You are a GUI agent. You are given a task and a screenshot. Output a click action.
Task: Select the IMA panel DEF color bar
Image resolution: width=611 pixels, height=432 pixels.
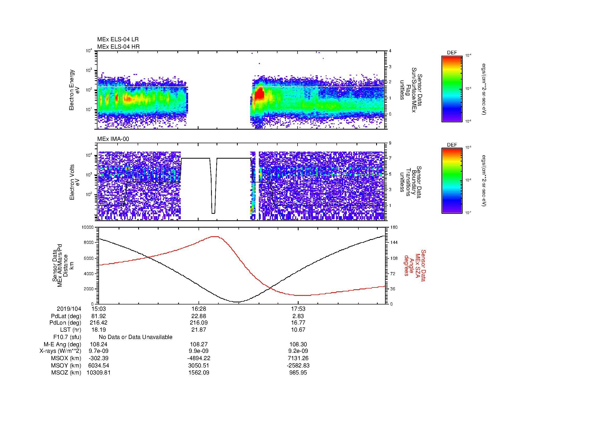(x=452, y=181)
